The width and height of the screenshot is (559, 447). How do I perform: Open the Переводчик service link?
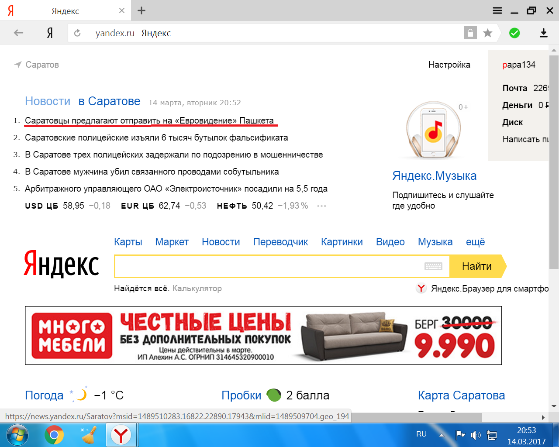pyautogui.click(x=280, y=242)
